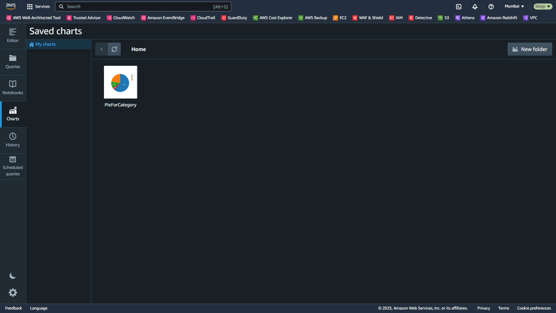Open the Editor sidebar icon
The width and height of the screenshot is (556, 313).
click(13, 36)
